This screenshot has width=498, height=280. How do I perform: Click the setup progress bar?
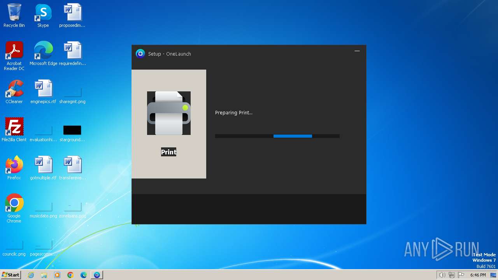[x=277, y=136]
